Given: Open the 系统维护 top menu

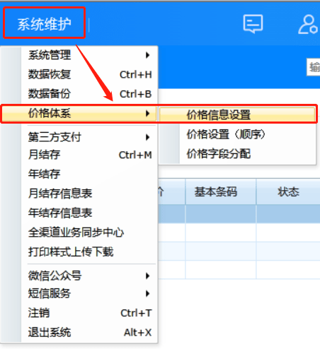Looking at the screenshot, I should (44, 23).
